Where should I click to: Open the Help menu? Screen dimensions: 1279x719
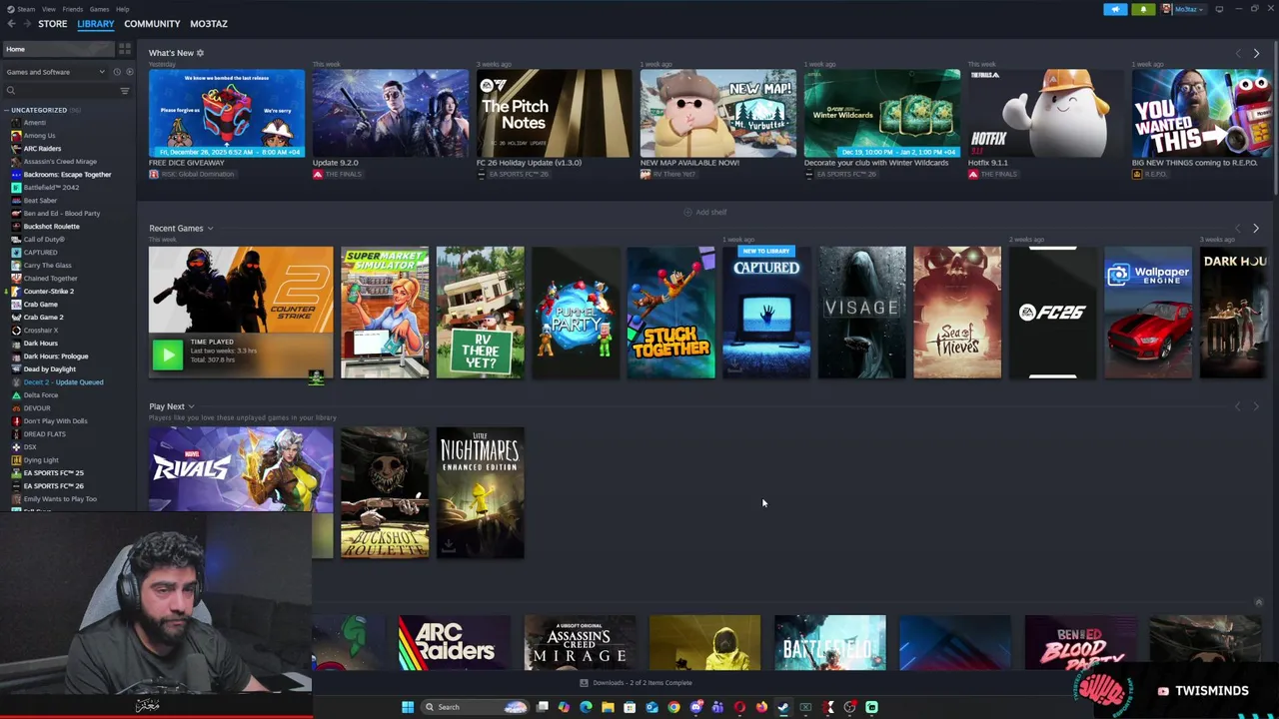point(122,9)
